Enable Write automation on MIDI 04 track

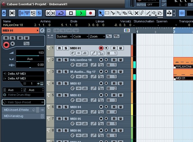pyautogui.click(x=121, y=107)
